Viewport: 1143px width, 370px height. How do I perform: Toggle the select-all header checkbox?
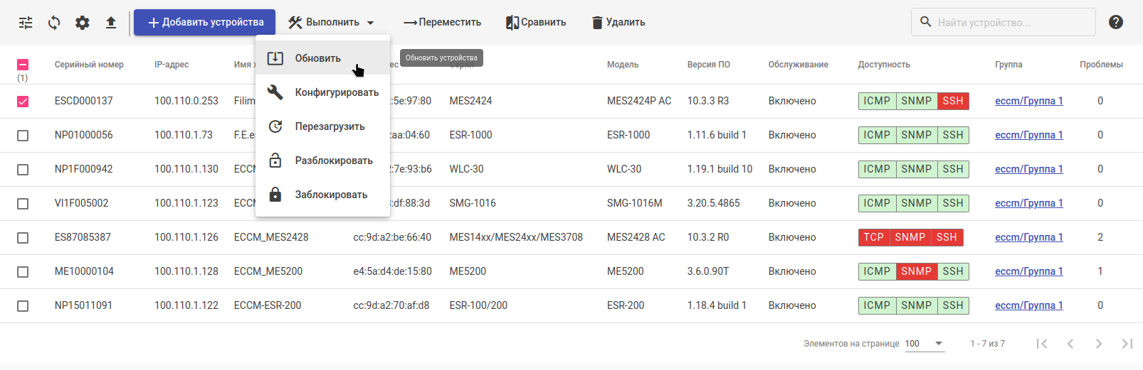point(23,65)
